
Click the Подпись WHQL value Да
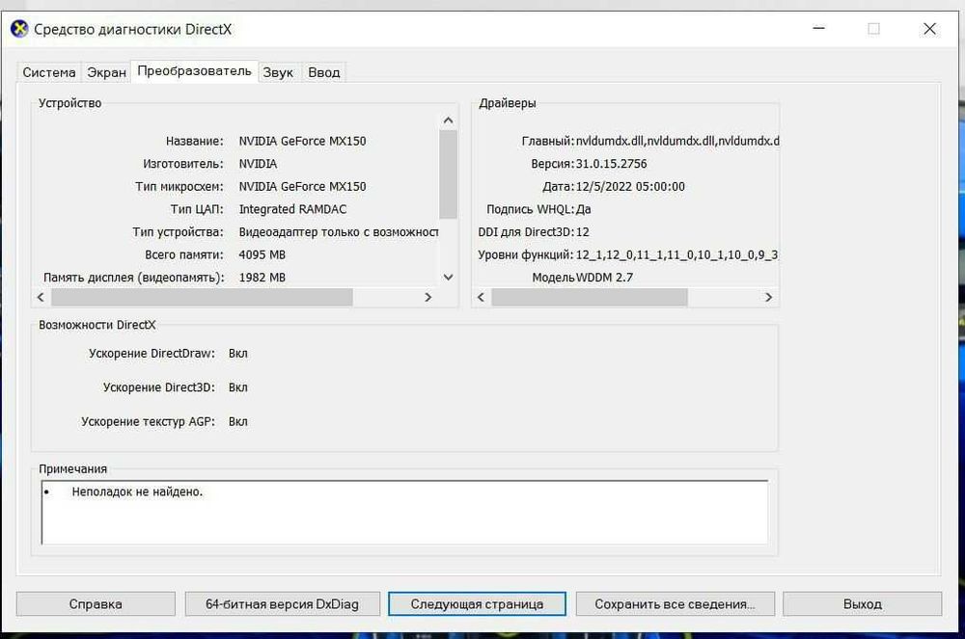[584, 209]
